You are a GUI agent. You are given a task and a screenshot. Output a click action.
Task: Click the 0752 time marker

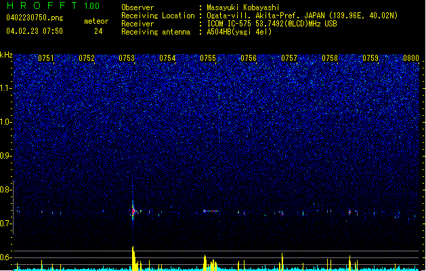(87, 58)
